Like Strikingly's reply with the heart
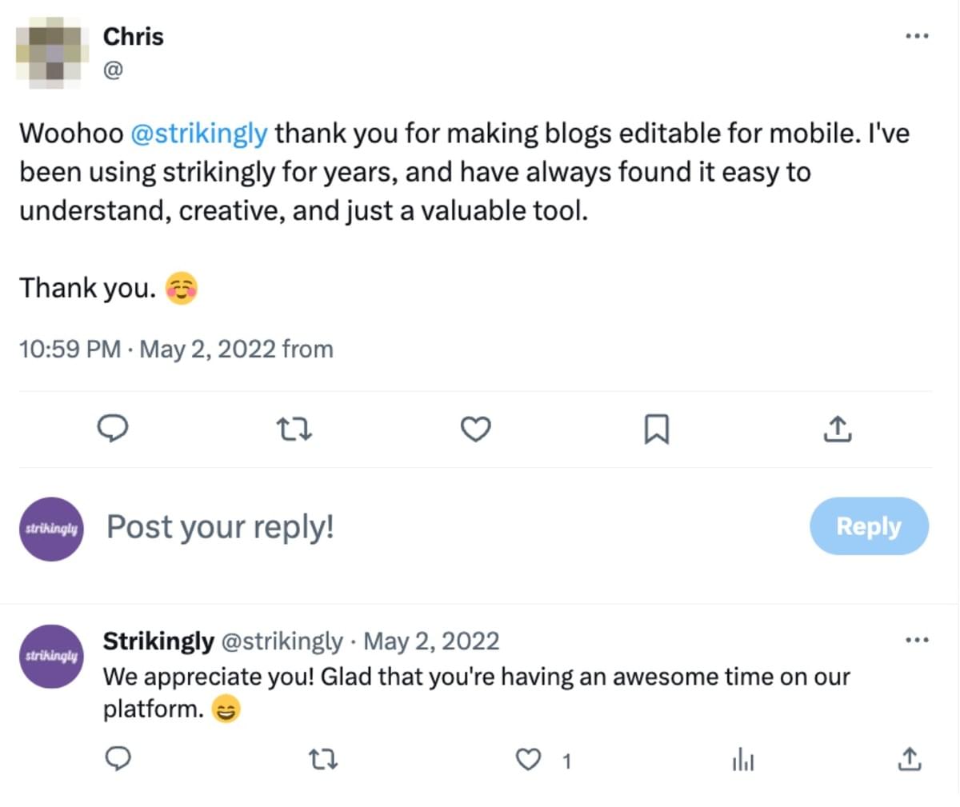Screen dimensions: 960x807 point(528,759)
